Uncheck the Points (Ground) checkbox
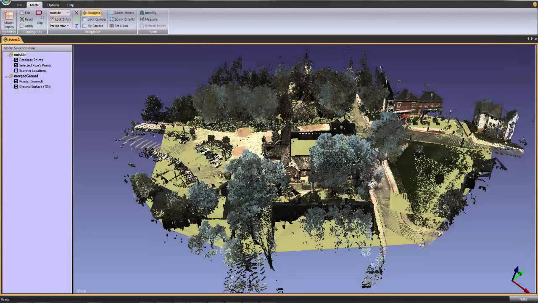 (x=16, y=81)
